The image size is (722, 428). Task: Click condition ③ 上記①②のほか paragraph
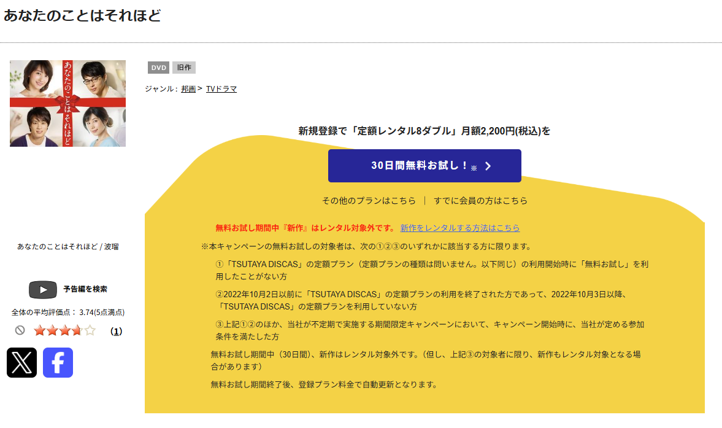point(430,330)
